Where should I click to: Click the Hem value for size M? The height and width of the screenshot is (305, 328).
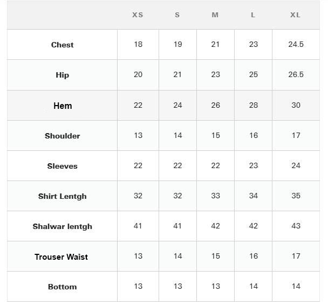click(x=215, y=105)
